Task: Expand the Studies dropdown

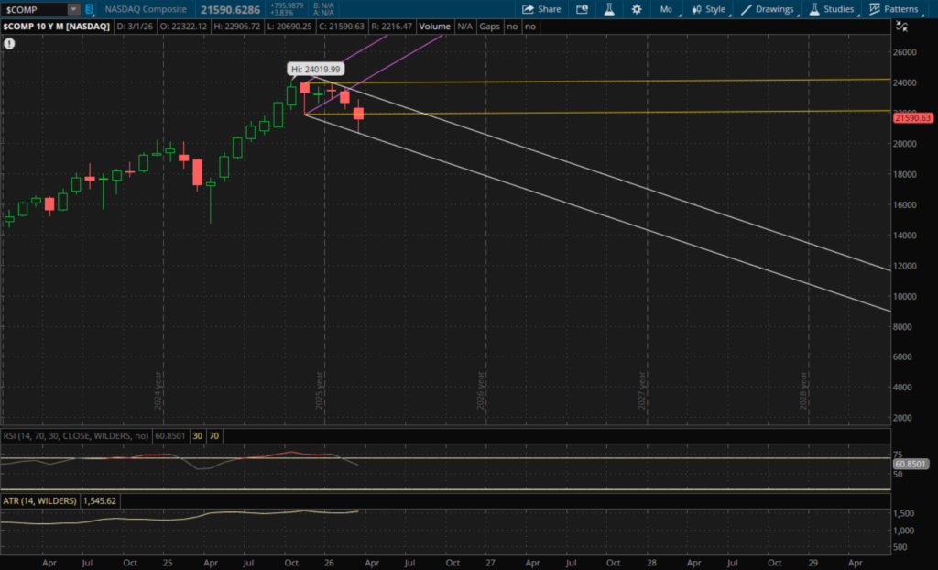Action: click(832, 9)
